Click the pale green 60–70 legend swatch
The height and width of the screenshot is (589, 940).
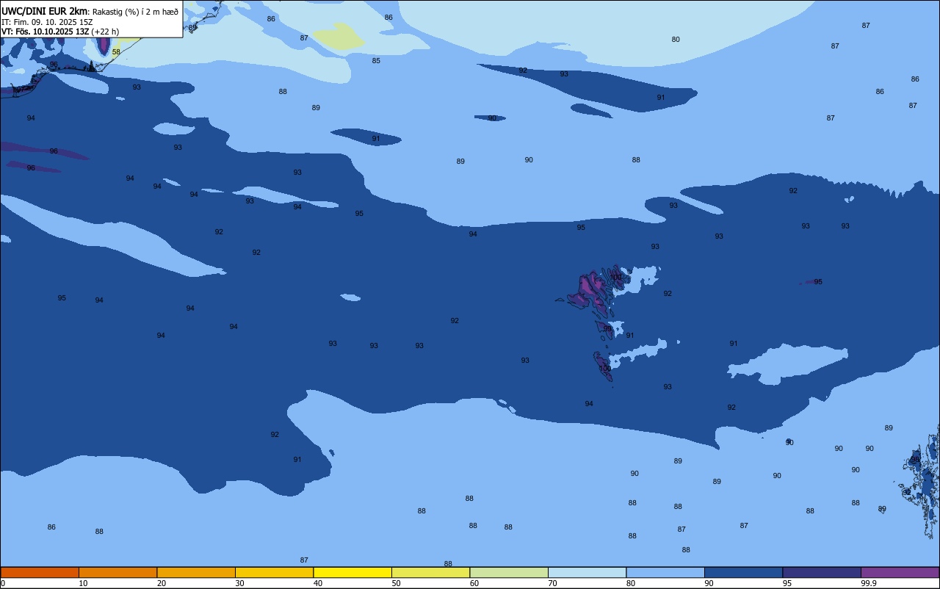click(x=509, y=572)
